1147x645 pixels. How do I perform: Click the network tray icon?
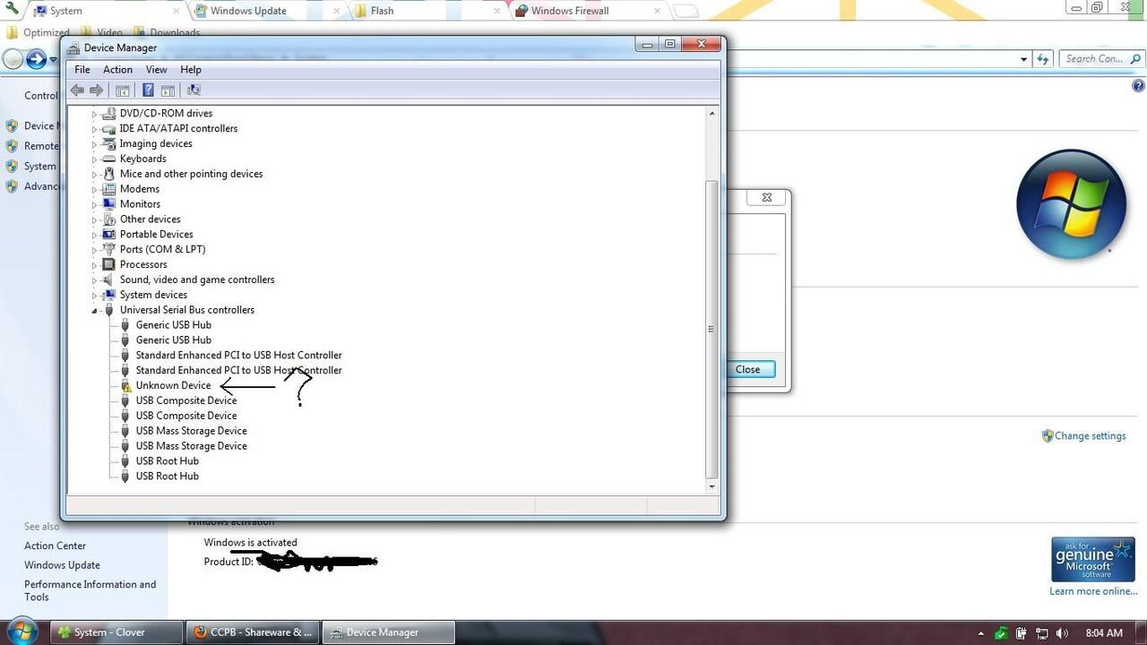(x=1041, y=633)
